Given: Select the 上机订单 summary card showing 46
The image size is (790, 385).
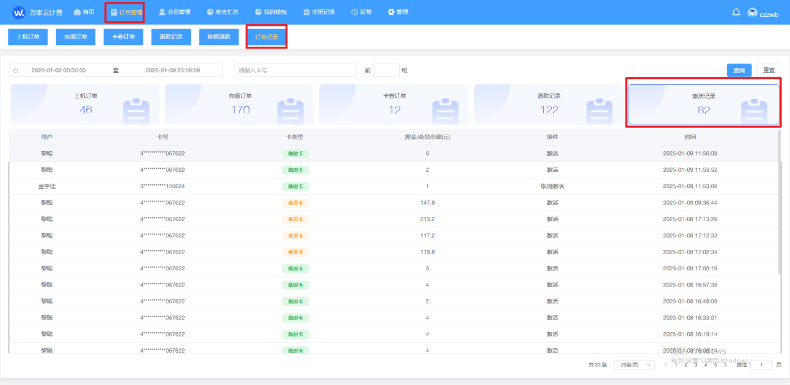Looking at the screenshot, I should 85,104.
